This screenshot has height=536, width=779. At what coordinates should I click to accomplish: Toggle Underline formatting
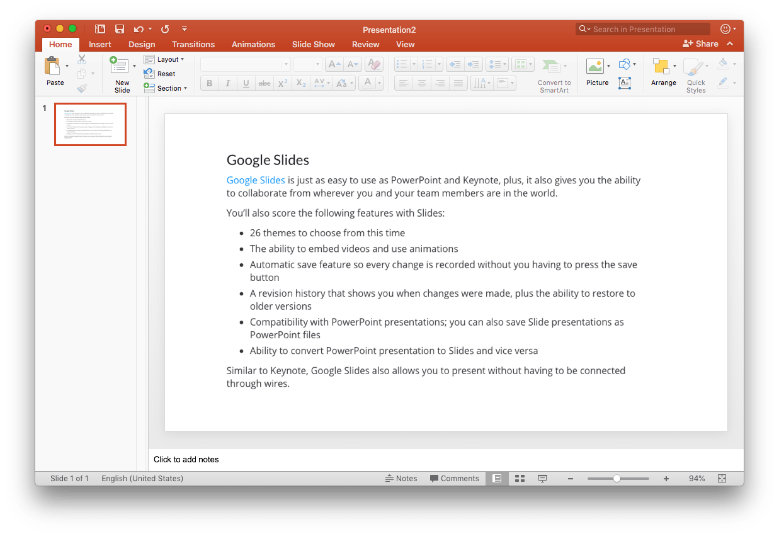pyautogui.click(x=246, y=83)
